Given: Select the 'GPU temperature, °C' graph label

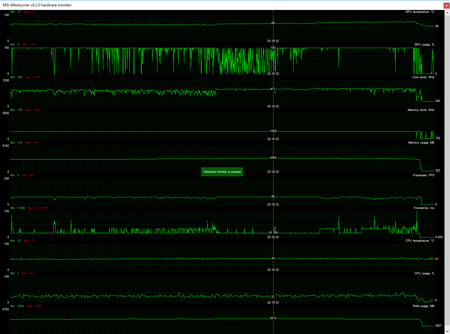Looking at the screenshot, I should click(x=420, y=12).
